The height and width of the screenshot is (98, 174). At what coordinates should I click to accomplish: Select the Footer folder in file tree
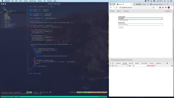[x=6, y=14]
